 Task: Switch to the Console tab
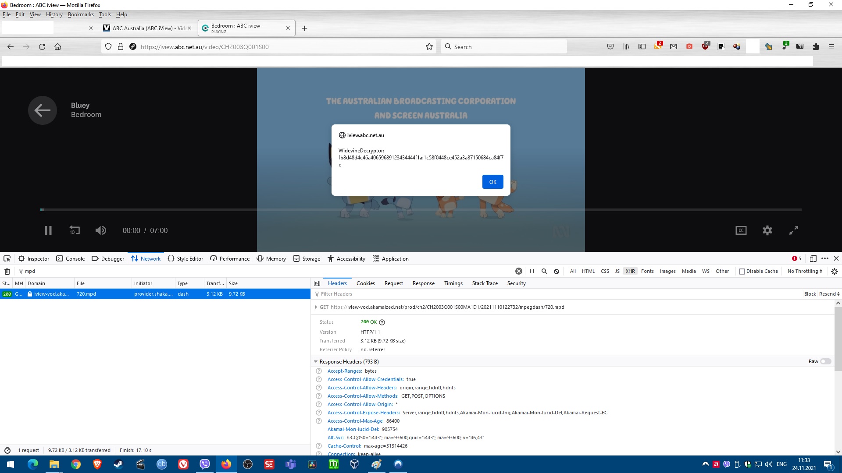[x=71, y=259]
